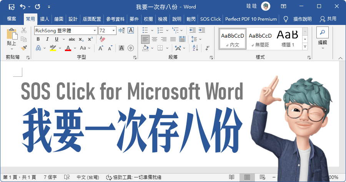Toggle underline formatting
The image size is (346, 182).
coord(57,39)
